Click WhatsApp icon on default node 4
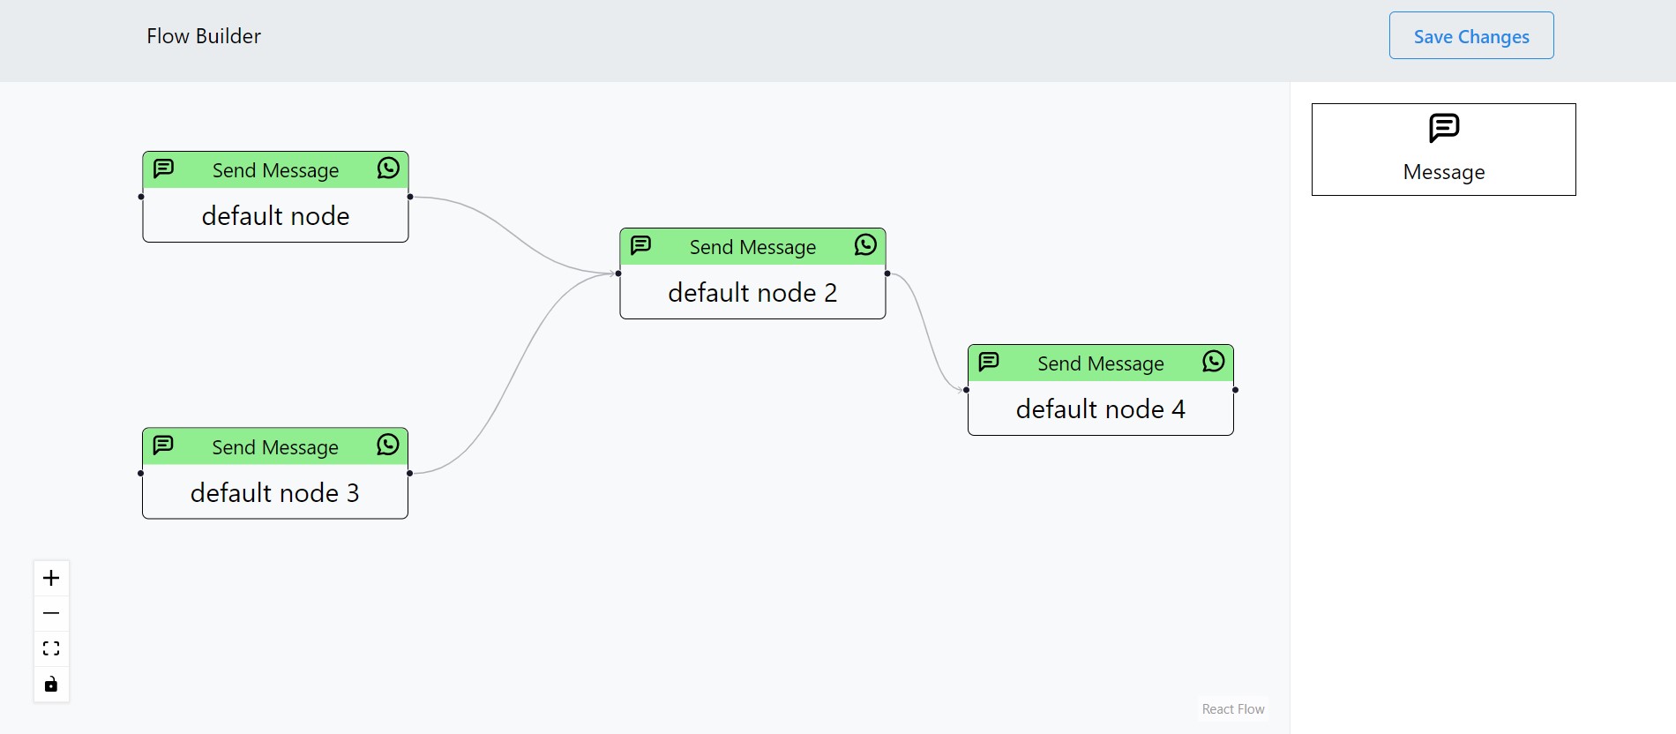This screenshot has height=734, width=1676. coord(1213,362)
